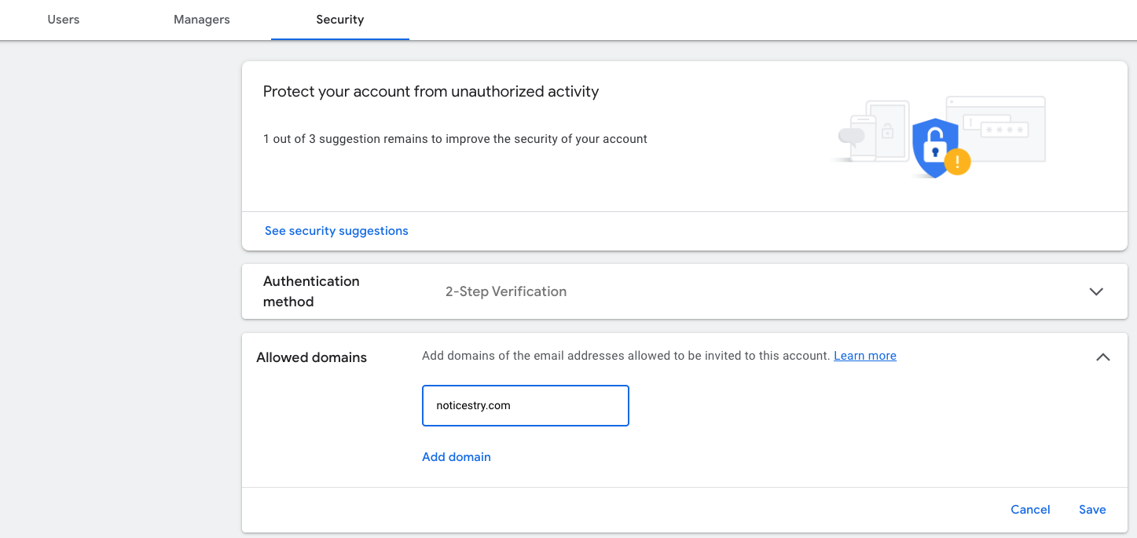Select the Security tab
The height and width of the screenshot is (538, 1137).
[x=339, y=20]
